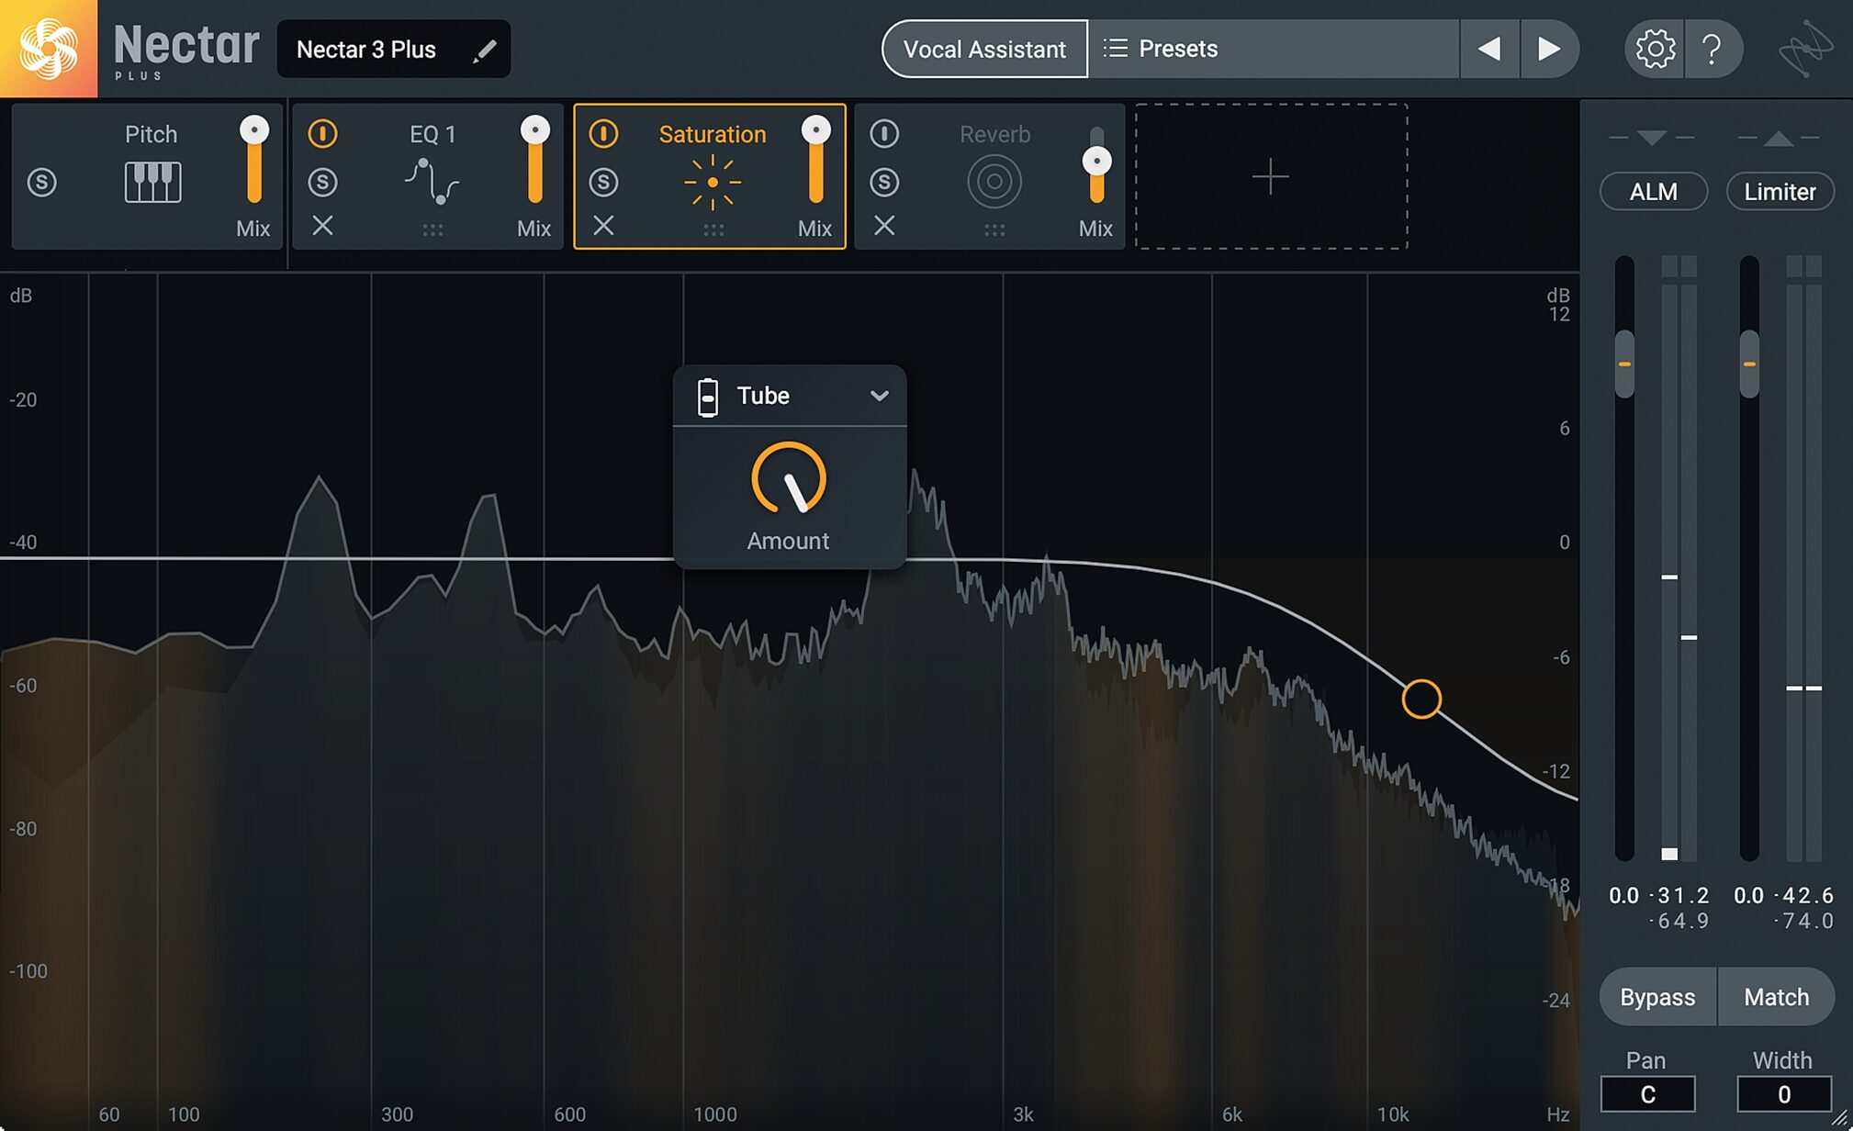Click the Tube saturation mode icon
The width and height of the screenshot is (1853, 1131).
tap(708, 397)
